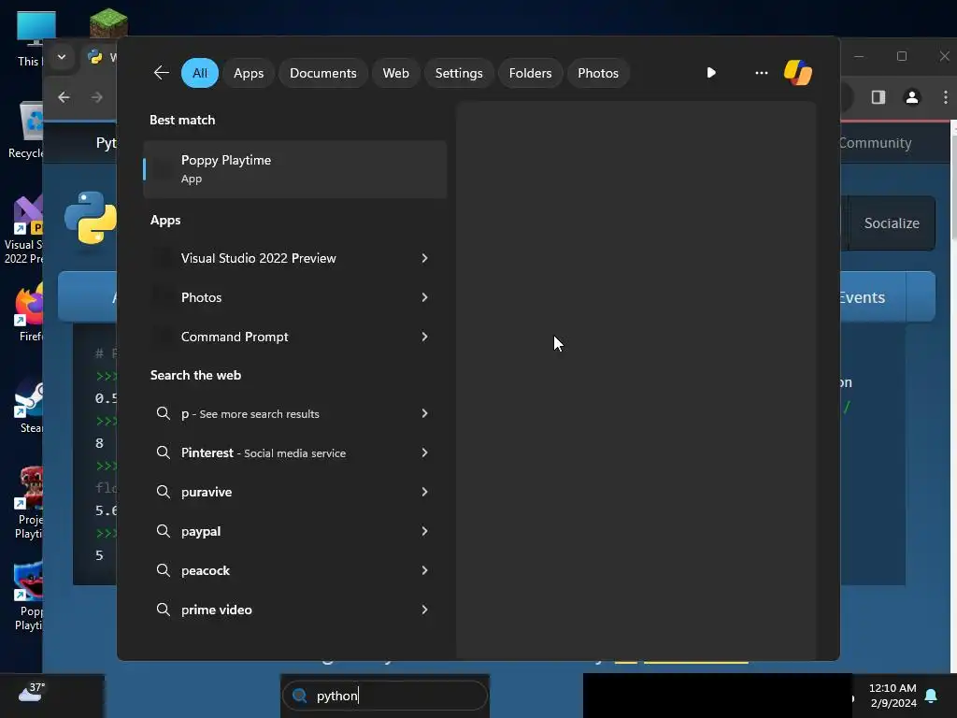Click the taskbar search magnifier icon
957x718 pixels.
[x=300, y=696]
